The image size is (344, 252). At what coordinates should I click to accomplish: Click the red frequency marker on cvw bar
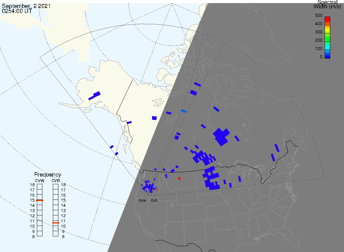coord(40,200)
